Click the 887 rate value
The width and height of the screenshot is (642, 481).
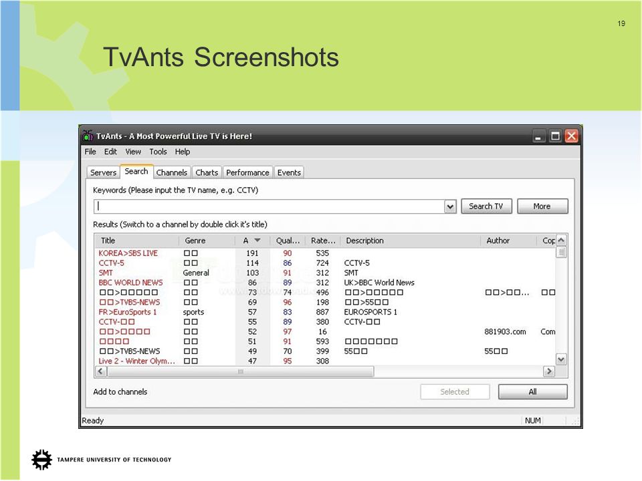coord(322,312)
